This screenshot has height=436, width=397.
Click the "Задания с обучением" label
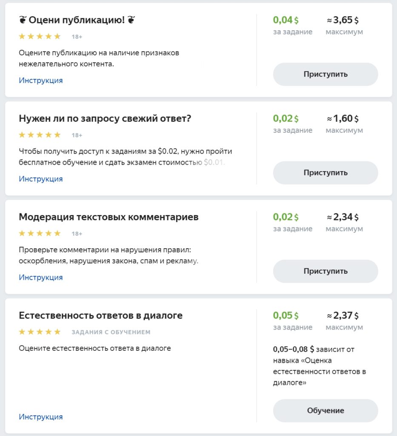[111, 332]
